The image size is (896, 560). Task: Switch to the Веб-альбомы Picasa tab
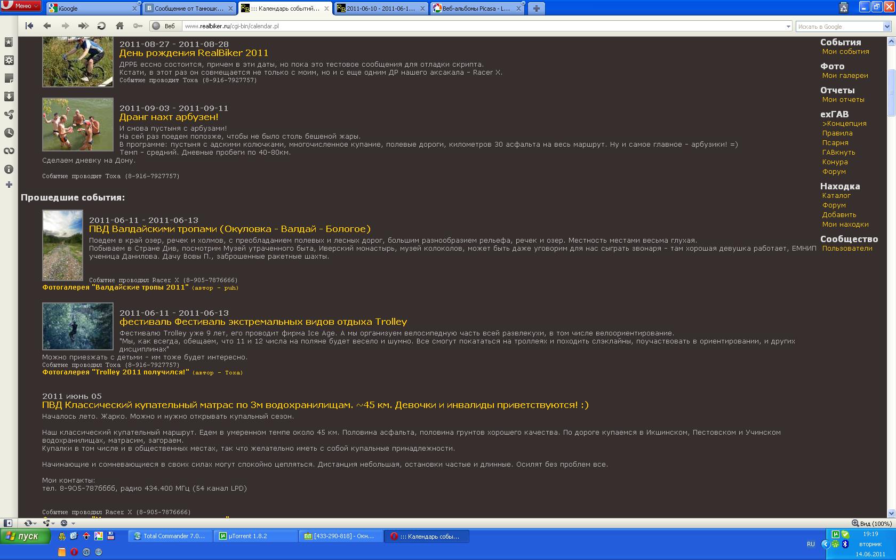[x=475, y=9]
